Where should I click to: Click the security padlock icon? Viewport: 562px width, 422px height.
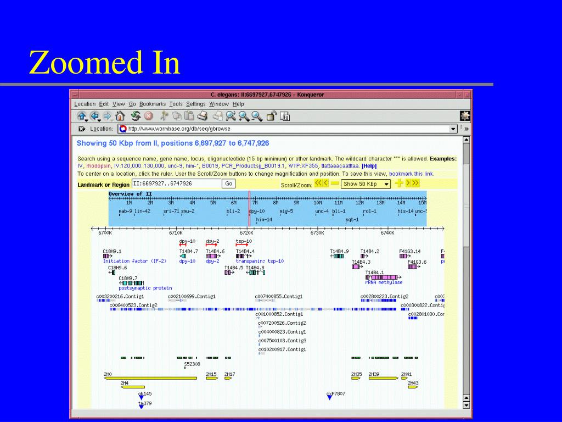tap(272, 116)
